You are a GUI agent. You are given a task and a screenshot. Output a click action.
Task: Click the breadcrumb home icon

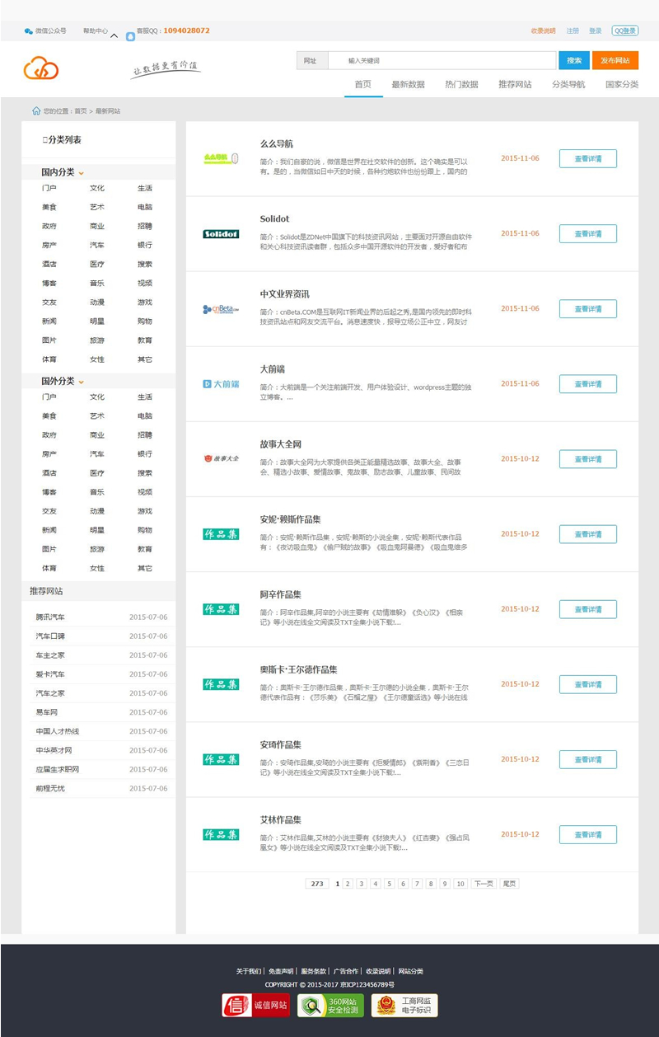36,110
